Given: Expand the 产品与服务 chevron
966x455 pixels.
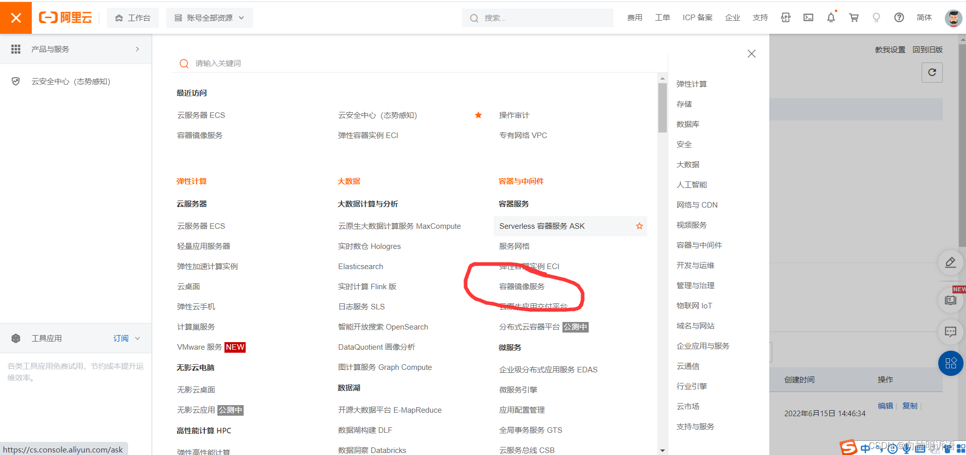Looking at the screenshot, I should pyautogui.click(x=137, y=49).
